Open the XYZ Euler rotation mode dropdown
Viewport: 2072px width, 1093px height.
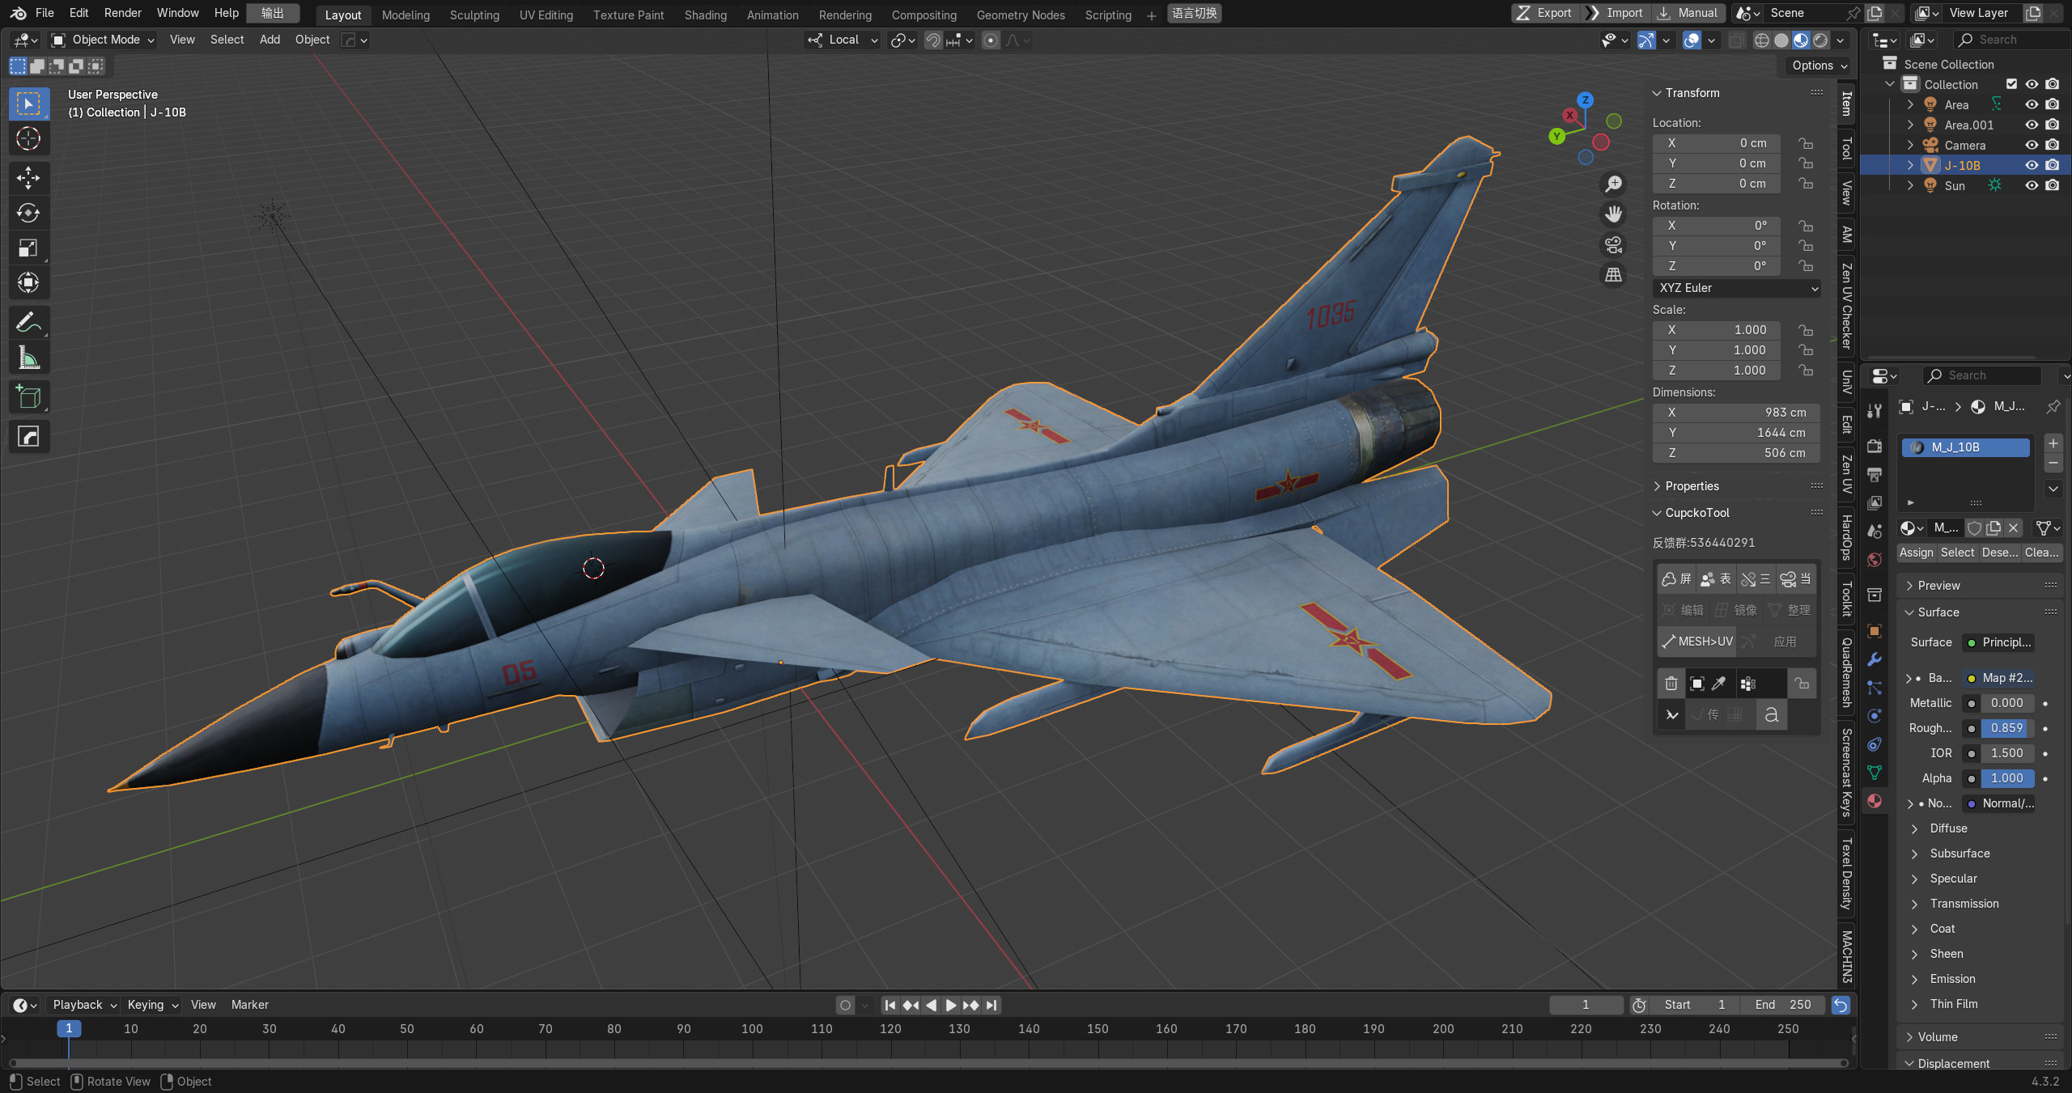coord(1736,288)
